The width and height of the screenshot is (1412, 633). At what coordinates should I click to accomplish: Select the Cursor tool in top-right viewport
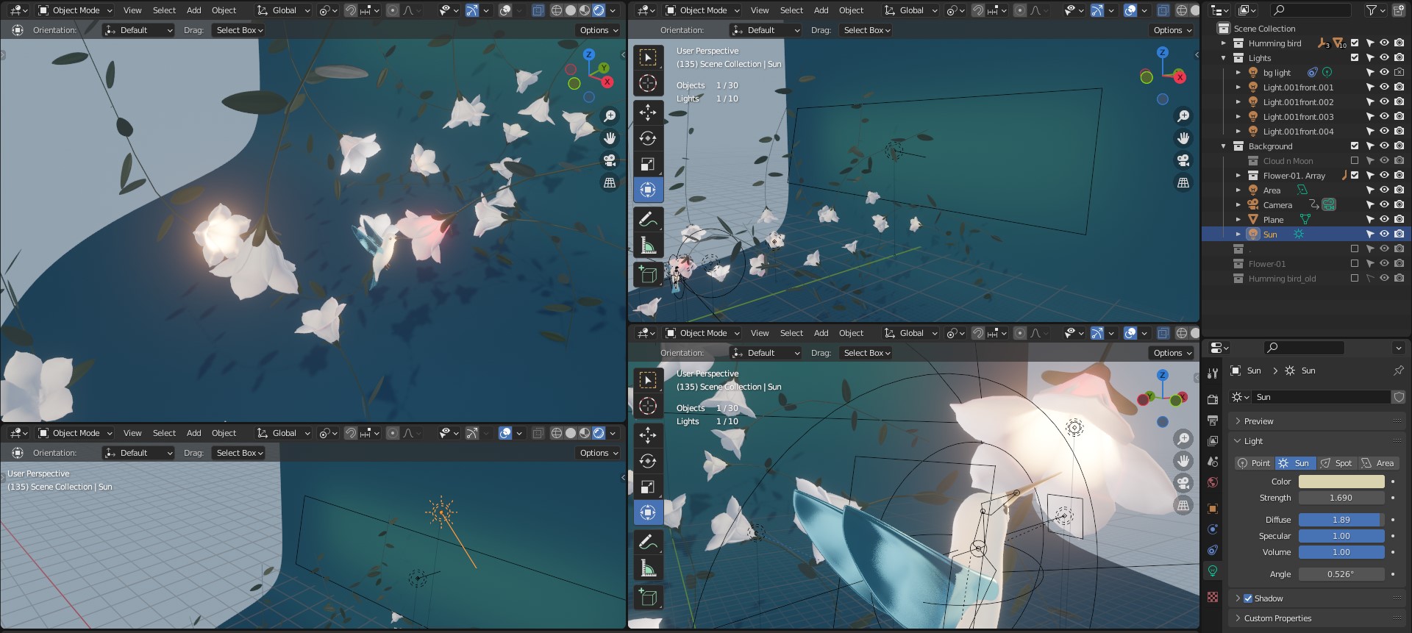coord(648,83)
